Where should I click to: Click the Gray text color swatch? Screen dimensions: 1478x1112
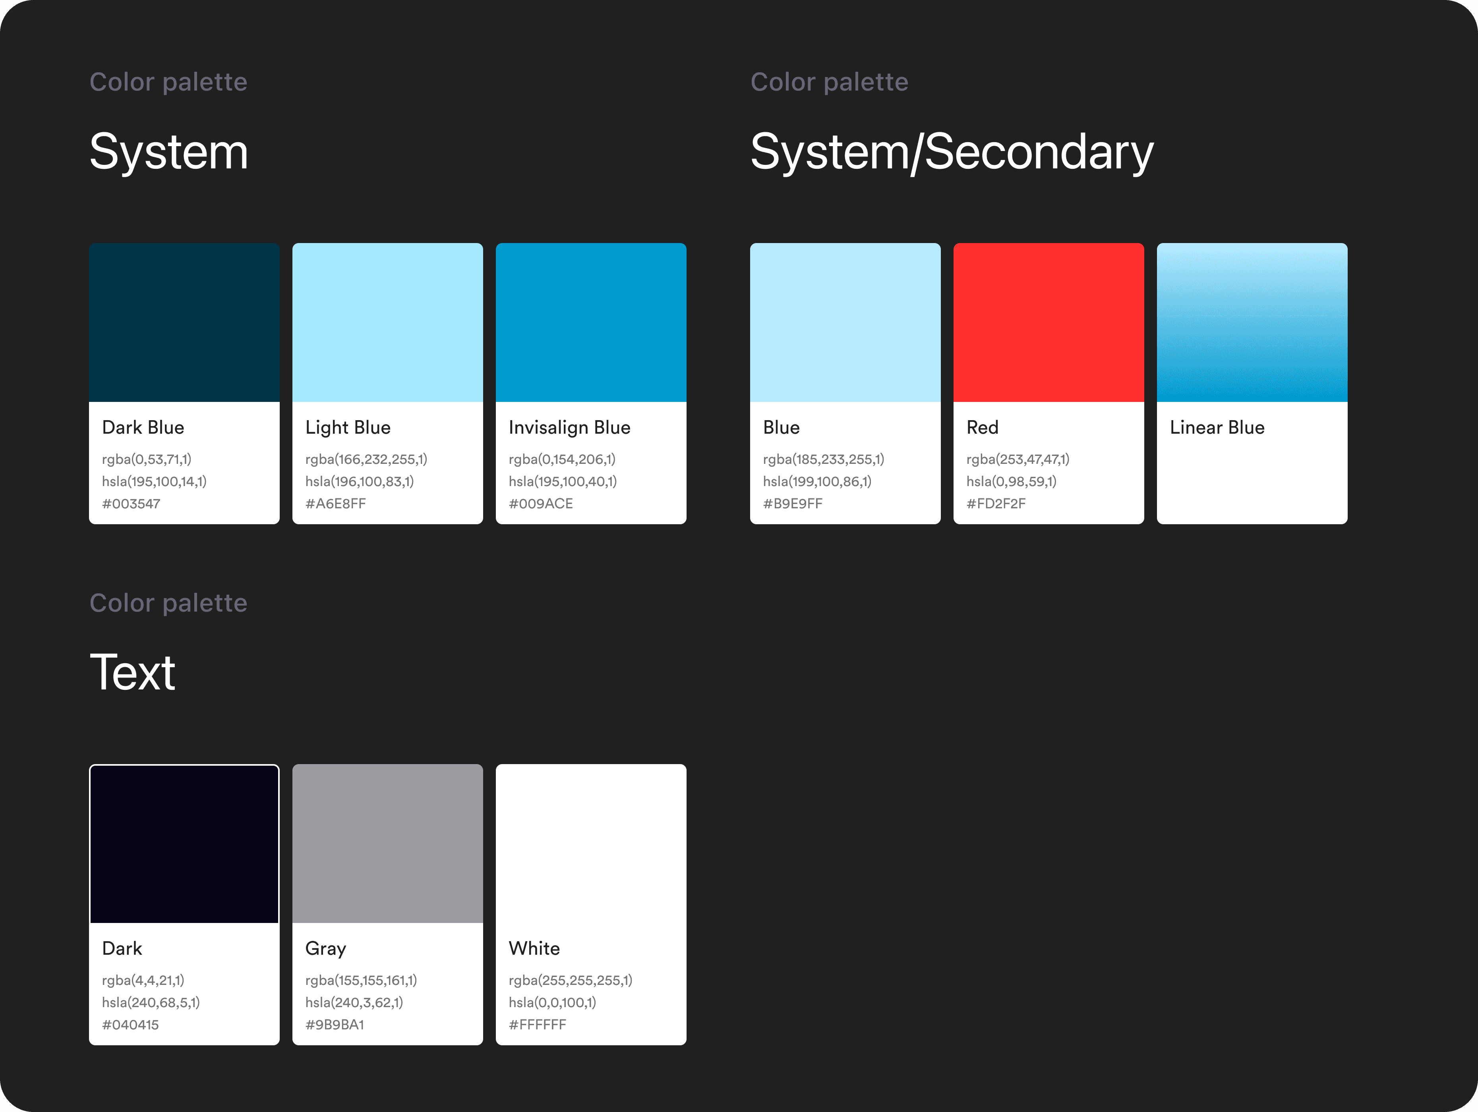click(x=387, y=844)
